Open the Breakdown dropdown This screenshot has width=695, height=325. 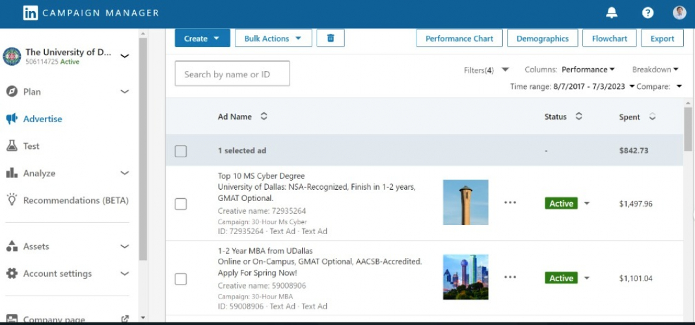tap(655, 70)
